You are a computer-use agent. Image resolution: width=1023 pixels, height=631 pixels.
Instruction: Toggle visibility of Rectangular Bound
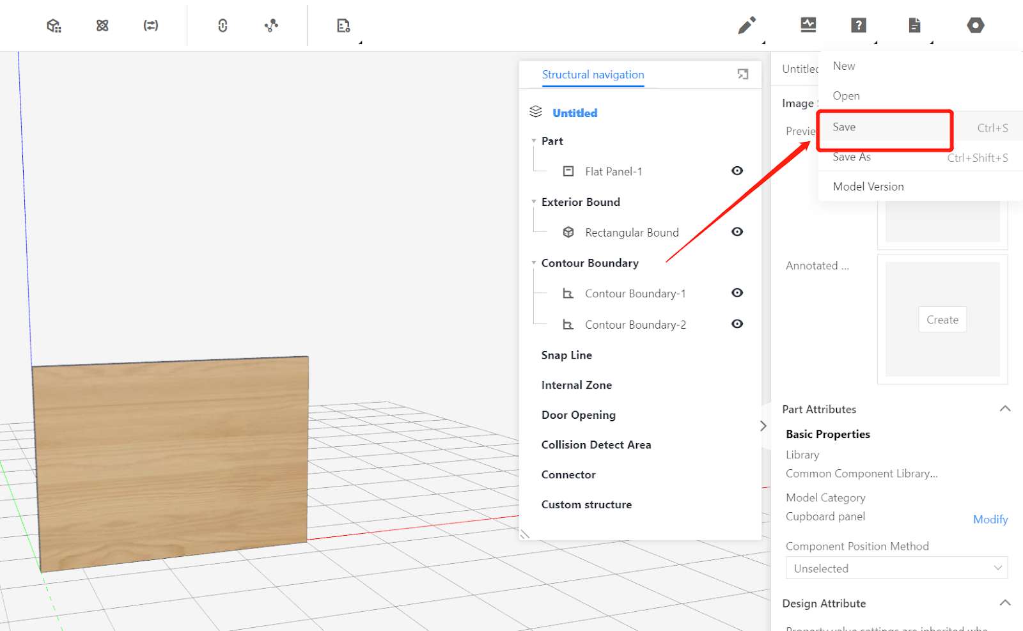point(737,232)
